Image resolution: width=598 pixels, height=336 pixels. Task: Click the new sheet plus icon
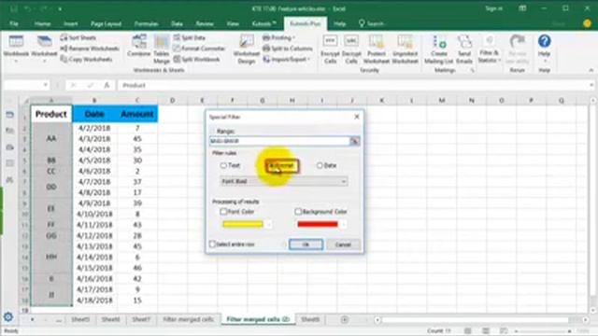(x=345, y=319)
